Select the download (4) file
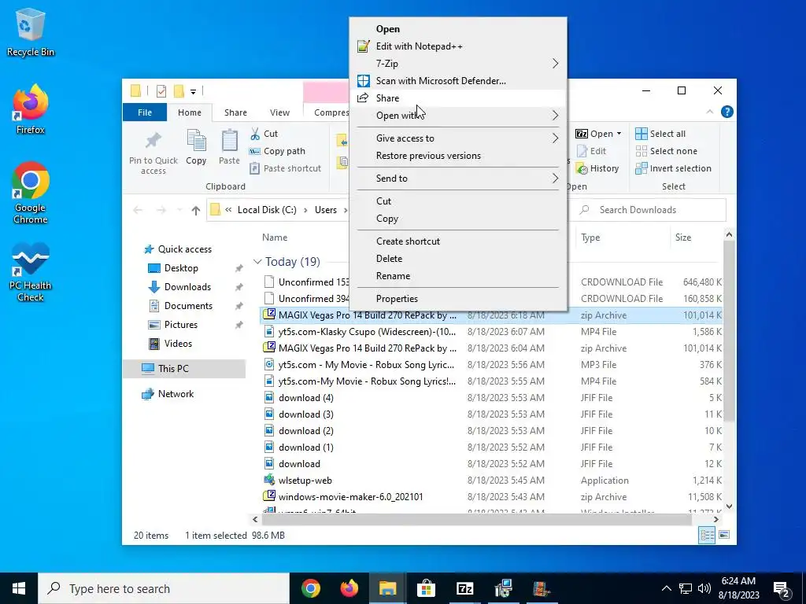The height and width of the screenshot is (604, 806). pyautogui.click(x=306, y=397)
